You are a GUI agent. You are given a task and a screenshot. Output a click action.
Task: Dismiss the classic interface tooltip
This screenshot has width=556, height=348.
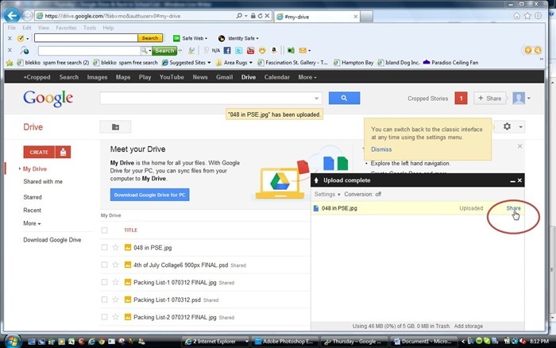click(x=381, y=149)
